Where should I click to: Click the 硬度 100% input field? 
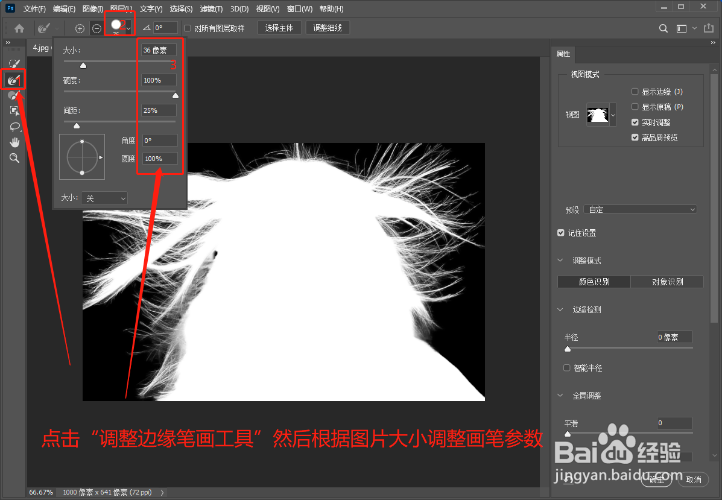click(x=159, y=80)
